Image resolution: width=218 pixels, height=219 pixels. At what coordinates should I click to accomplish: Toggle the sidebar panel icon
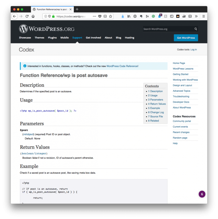pos(172,16)
